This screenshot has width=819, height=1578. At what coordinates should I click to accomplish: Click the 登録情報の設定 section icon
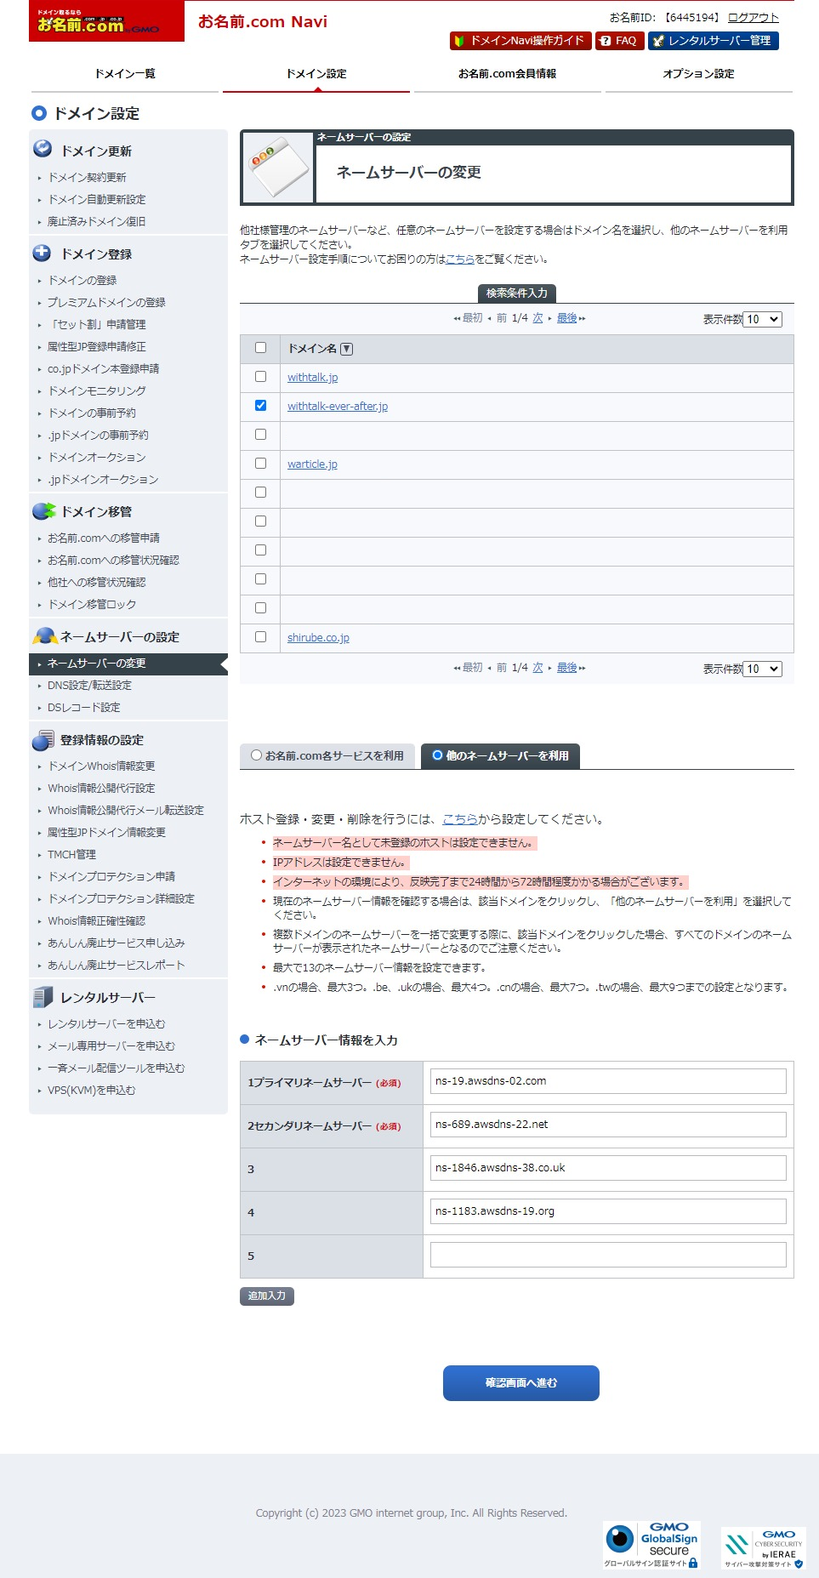43,740
